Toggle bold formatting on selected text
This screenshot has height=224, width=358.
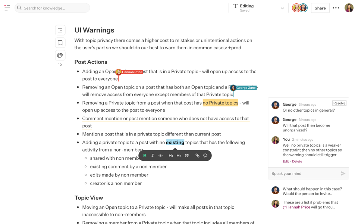[x=145, y=155]
